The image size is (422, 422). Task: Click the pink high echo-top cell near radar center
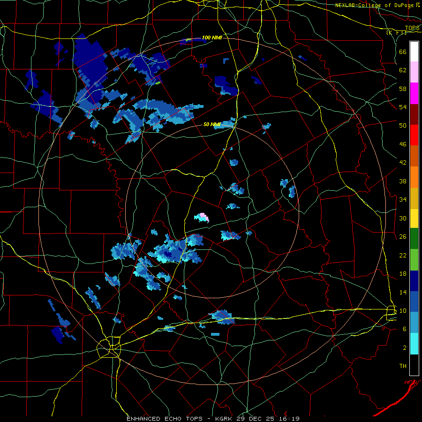pos(204,217)
